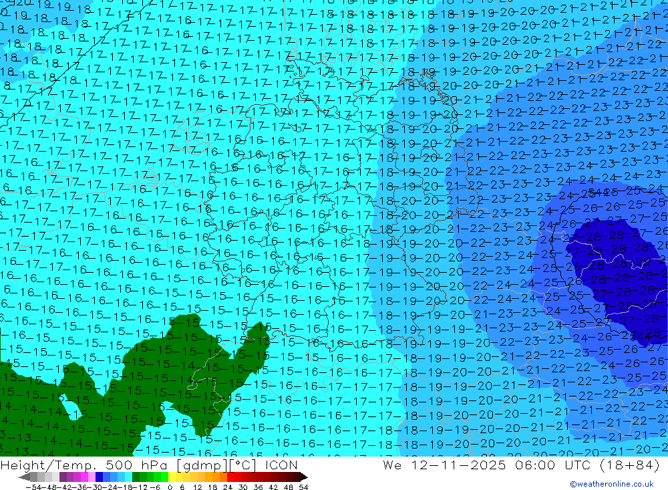
Task: Click the 'We 12-11-2025 06:00 UTC (18+84)' timestamp
Action: (x=522, y=465)
